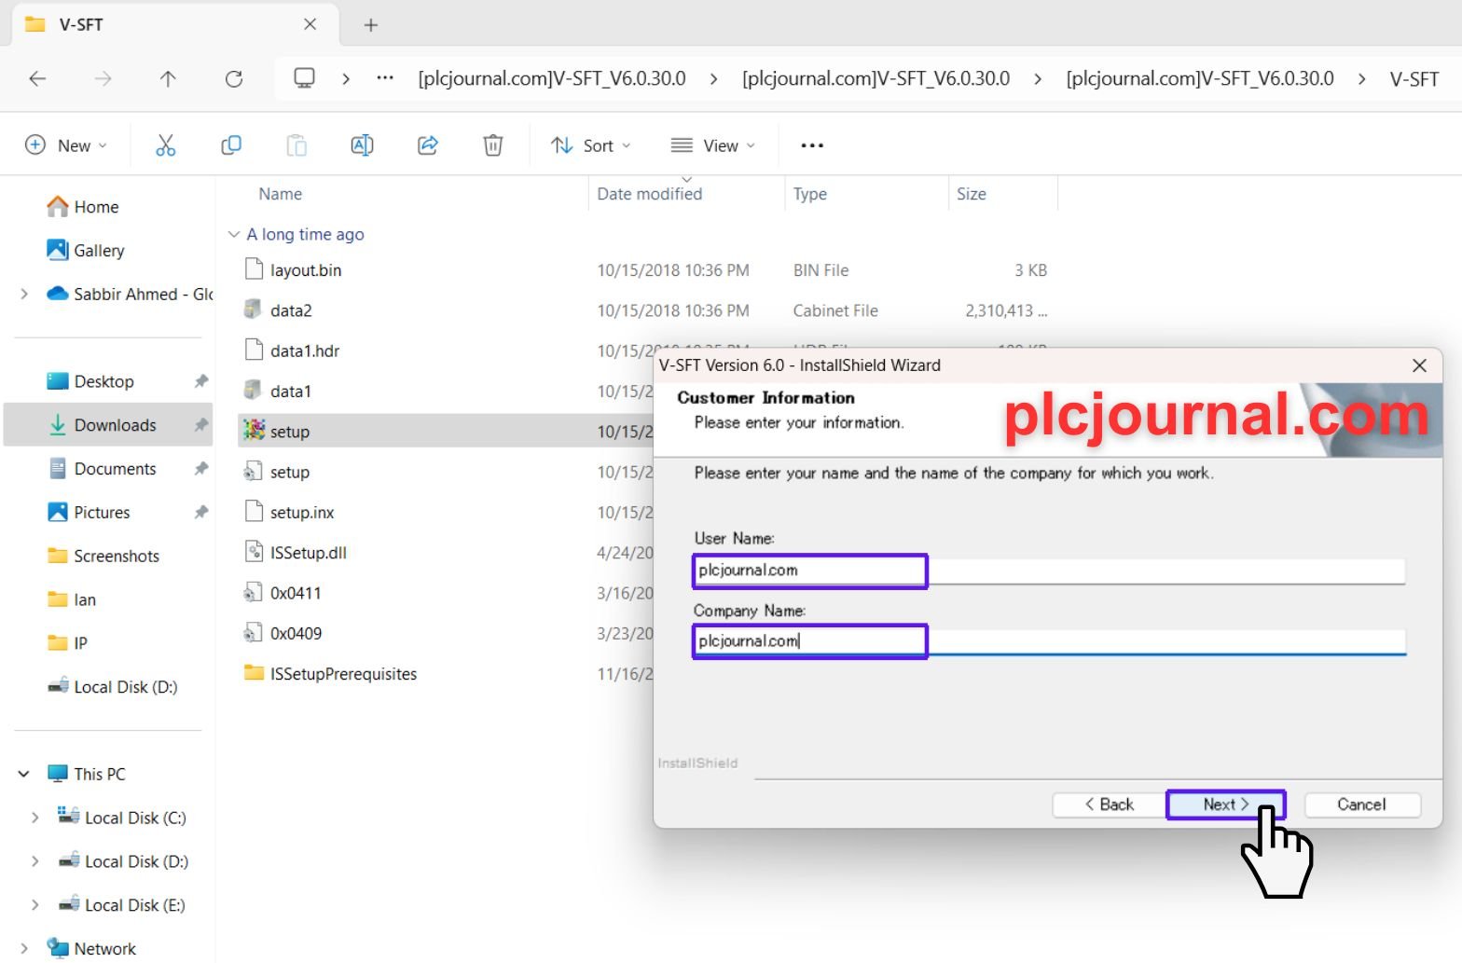The image size is (1462, 963).
Task: Select the data1 cabinet file icon
Action: click(253, 390)
